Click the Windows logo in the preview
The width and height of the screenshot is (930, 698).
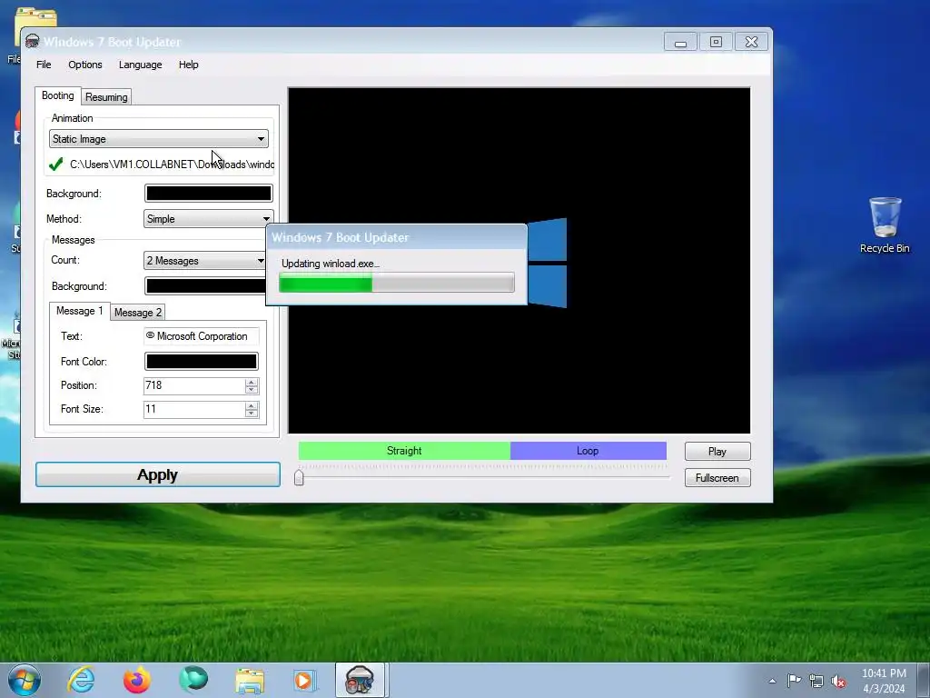click(x=548, y=263)
